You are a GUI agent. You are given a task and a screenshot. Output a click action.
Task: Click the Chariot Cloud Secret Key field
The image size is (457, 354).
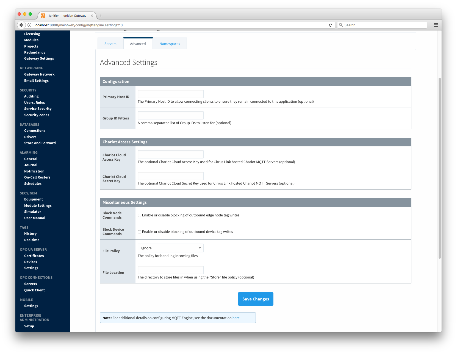tap(170, 176)
